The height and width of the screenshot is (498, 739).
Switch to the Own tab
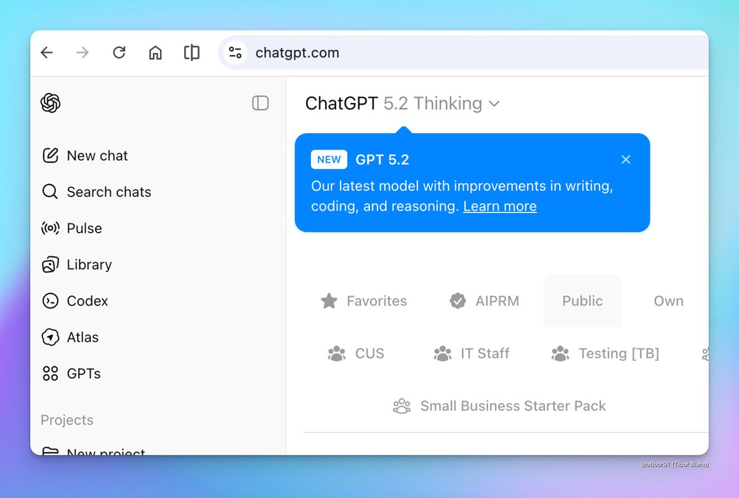[x=669, y=301]
